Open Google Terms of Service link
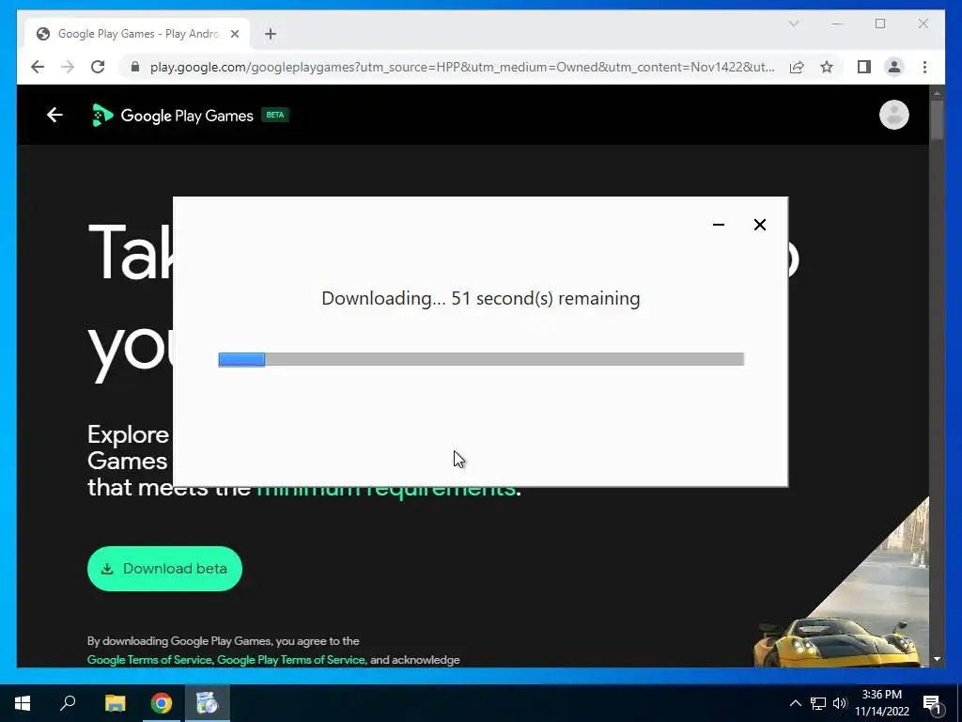 coord(149,659)
